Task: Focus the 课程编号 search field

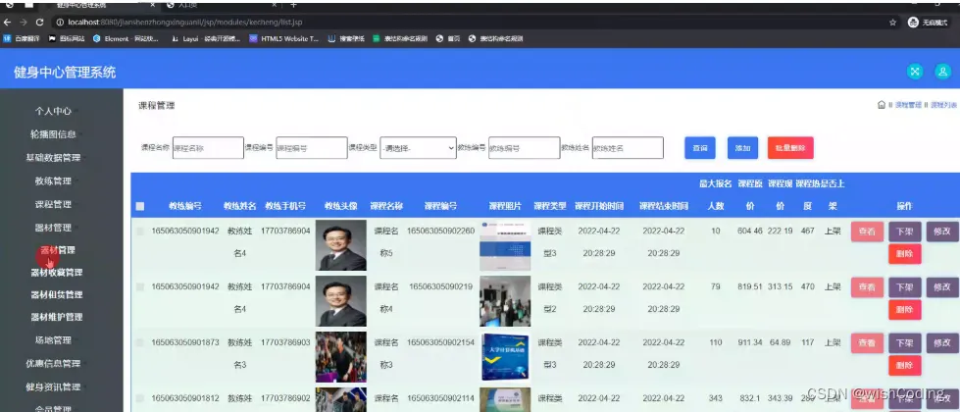Action: click(x=312, y=147)
